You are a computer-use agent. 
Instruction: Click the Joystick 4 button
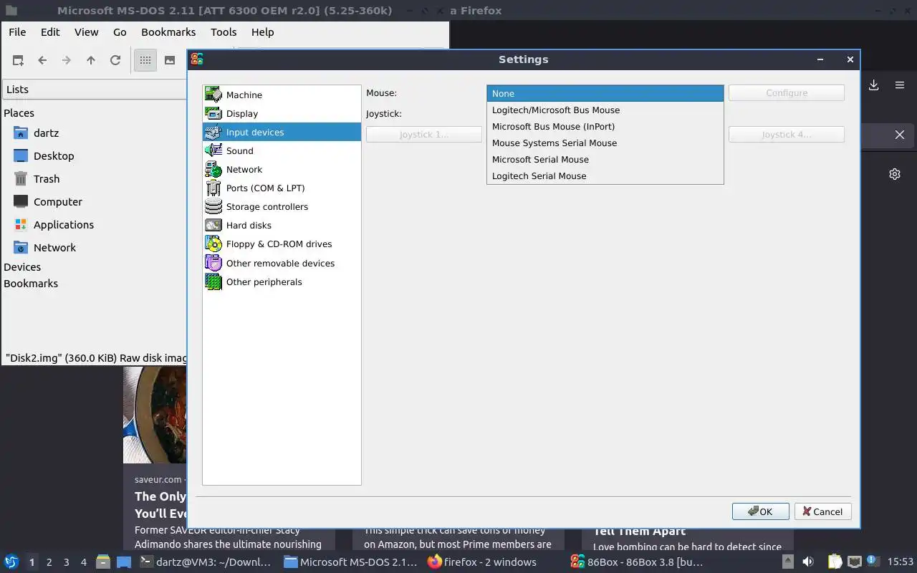point(787,134)
